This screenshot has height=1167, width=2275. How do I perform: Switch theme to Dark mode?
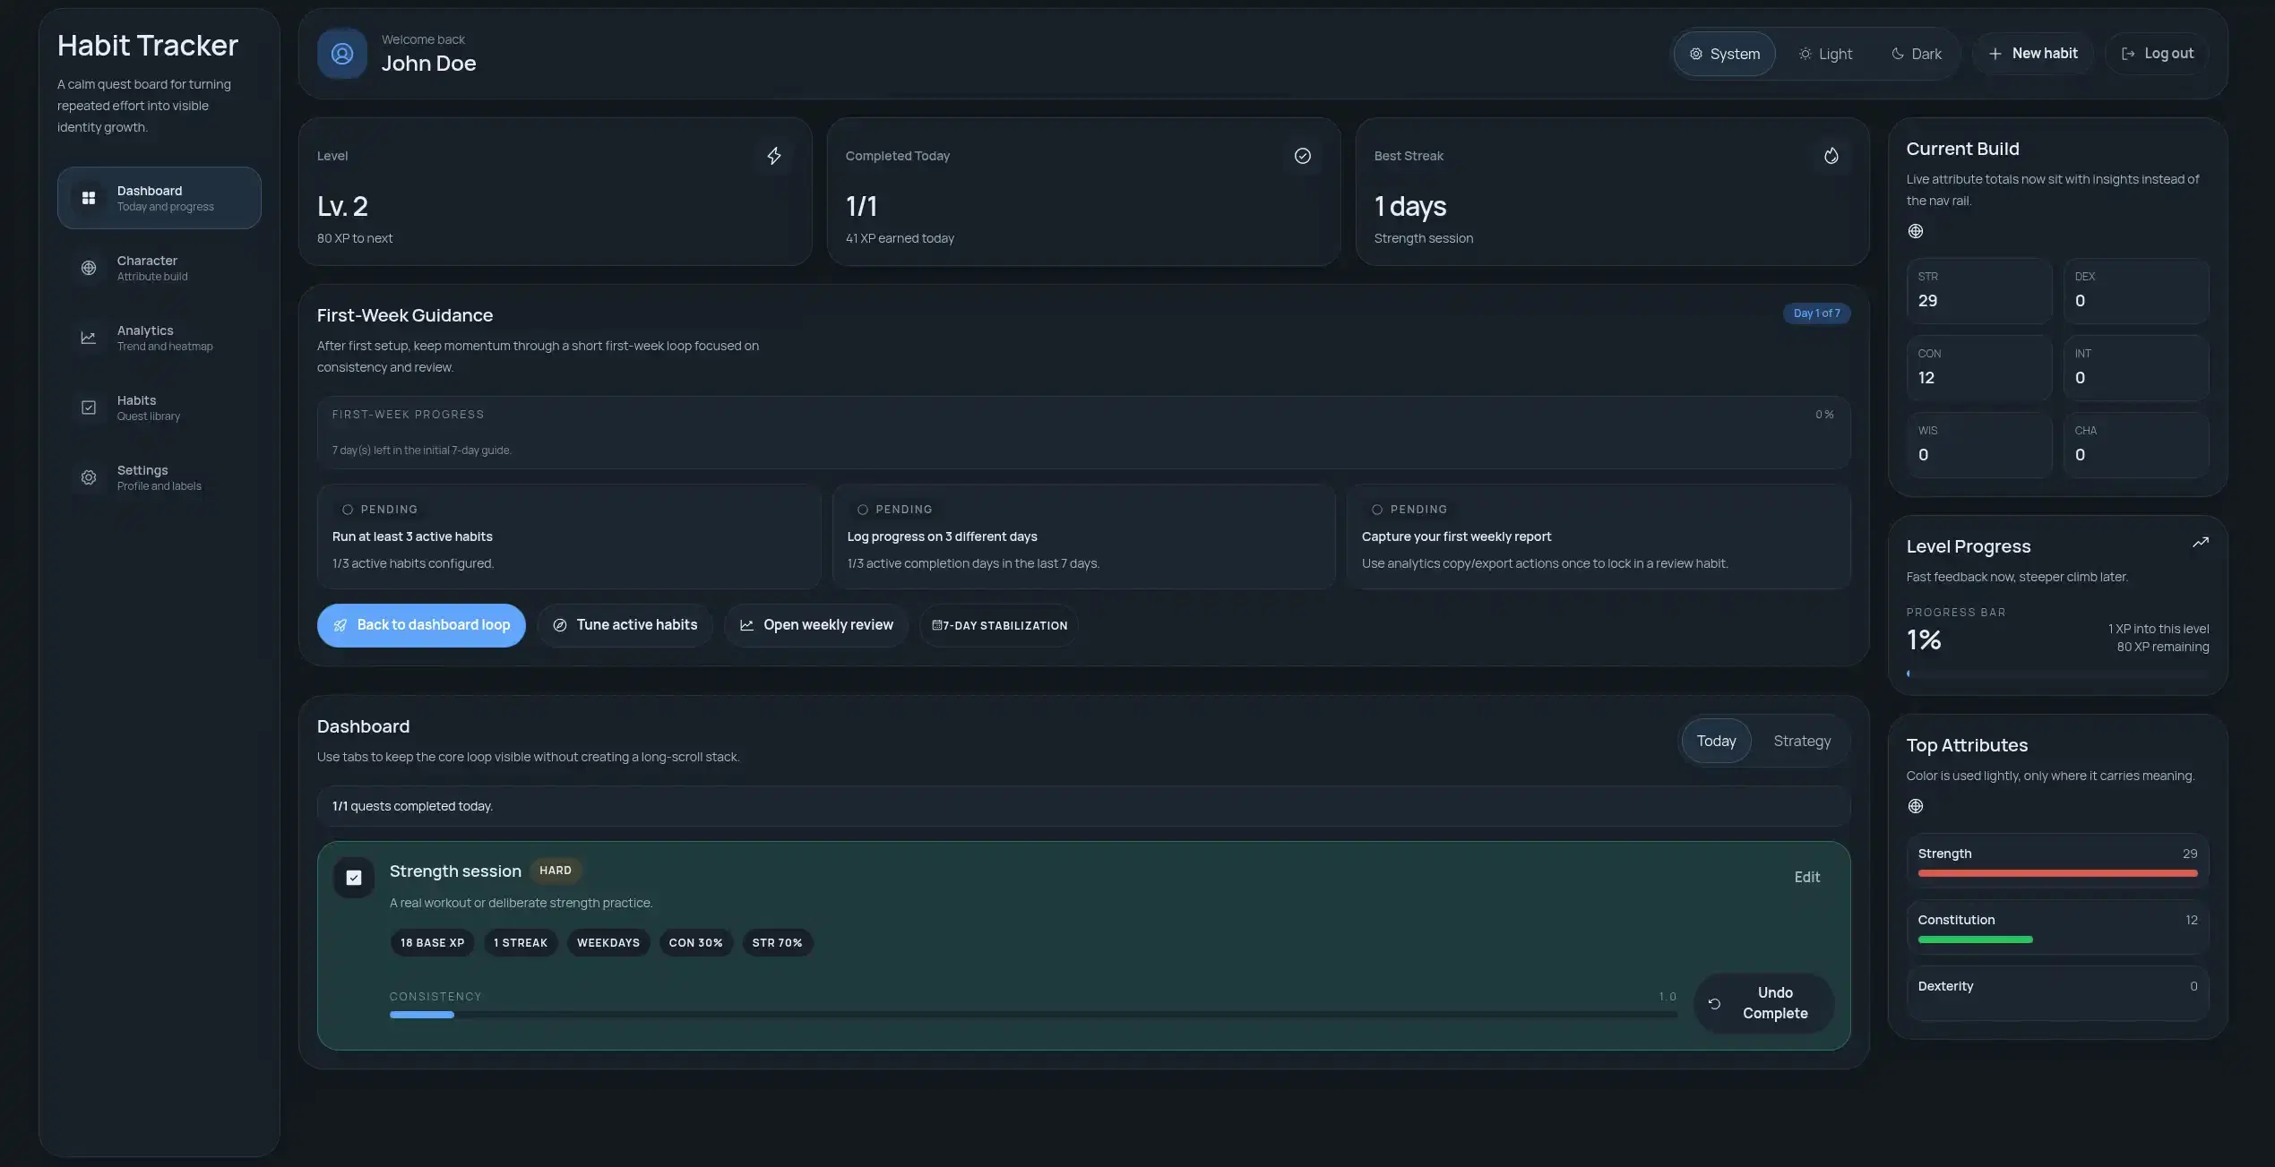click(1916, 54)
